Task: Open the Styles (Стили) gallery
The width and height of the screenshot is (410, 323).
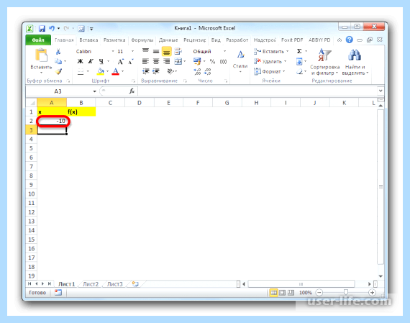Action: [240, 61]
